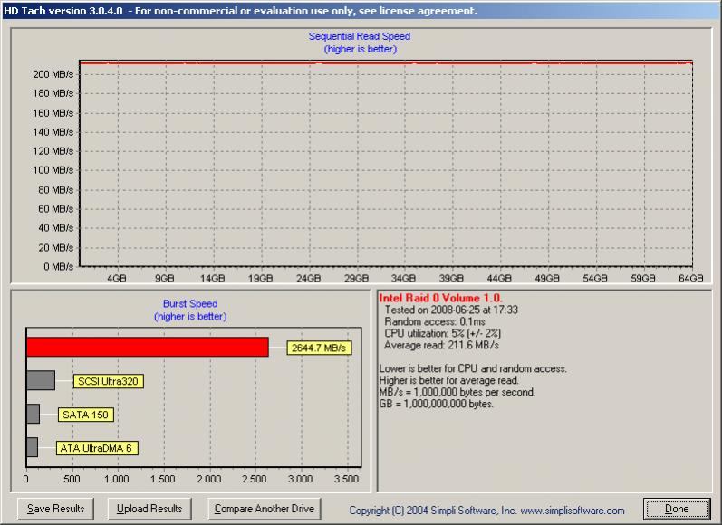Click the 34GB axis label
The width and height of the screenshot is (722, 525).
coord(403,279)
